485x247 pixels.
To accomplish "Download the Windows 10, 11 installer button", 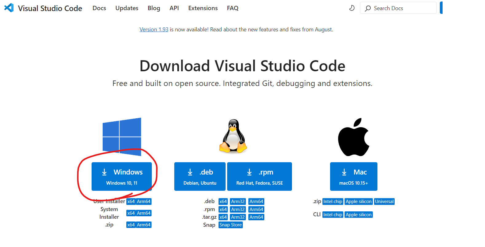I will pos(122,177).
